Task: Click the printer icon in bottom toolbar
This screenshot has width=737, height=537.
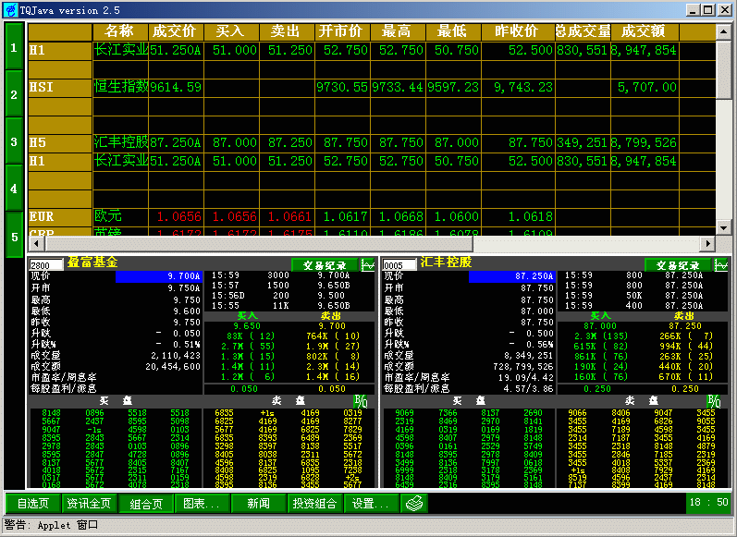Action: point(414,503)
